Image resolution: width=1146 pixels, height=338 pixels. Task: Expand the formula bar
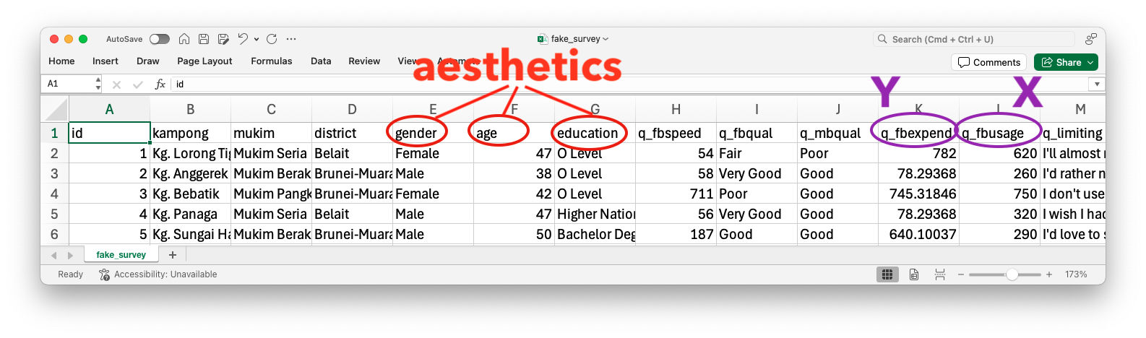point(1097,84)
